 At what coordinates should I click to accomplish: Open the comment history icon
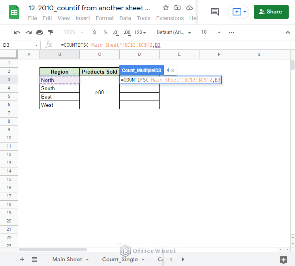[x=215, y=12]
